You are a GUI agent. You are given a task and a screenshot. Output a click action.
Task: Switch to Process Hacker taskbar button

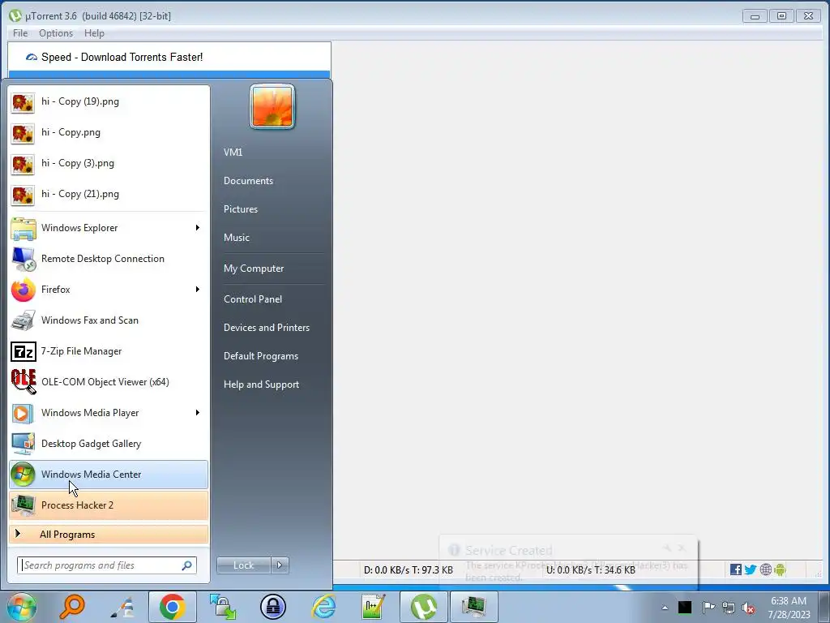click(x=473, y=607)
